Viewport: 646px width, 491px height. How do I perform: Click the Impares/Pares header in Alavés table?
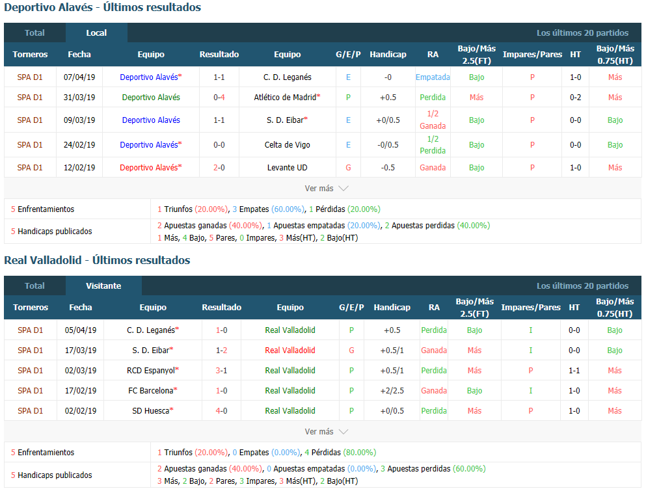pyautogui.click(x=532, y=55)
